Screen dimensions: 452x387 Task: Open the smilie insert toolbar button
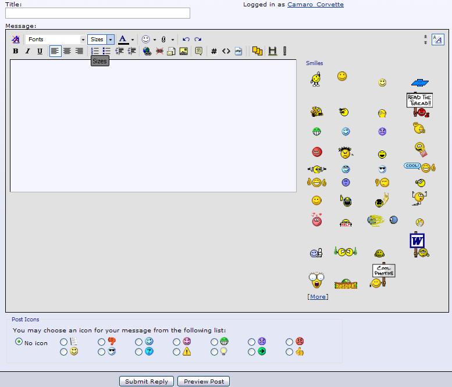tap(145, 39)
